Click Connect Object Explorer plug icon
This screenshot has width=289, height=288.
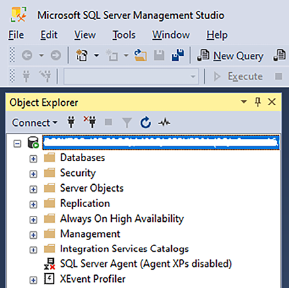71,122
